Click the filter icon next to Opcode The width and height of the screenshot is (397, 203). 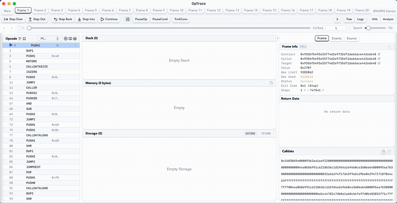(x=20, y=38)
